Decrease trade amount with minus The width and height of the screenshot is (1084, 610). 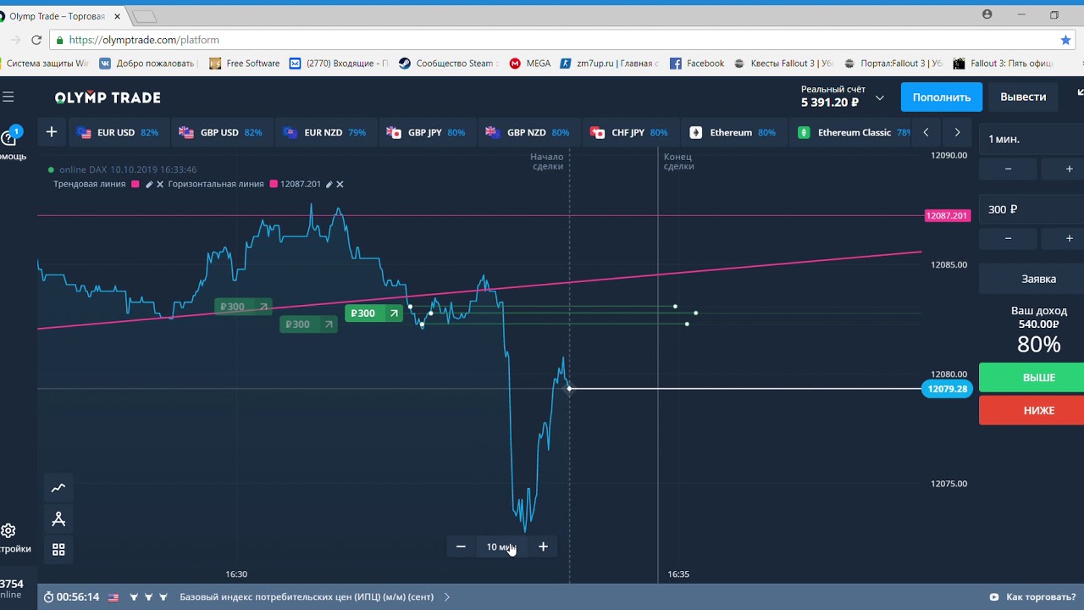click(x=1008, y=239)
